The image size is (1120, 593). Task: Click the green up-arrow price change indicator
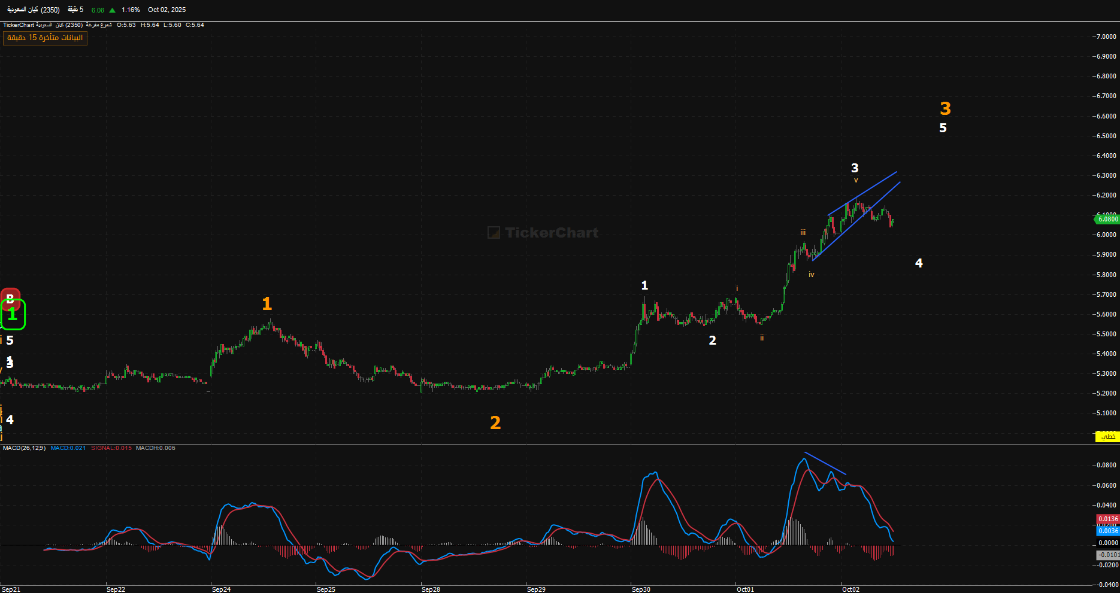[112, 10]
